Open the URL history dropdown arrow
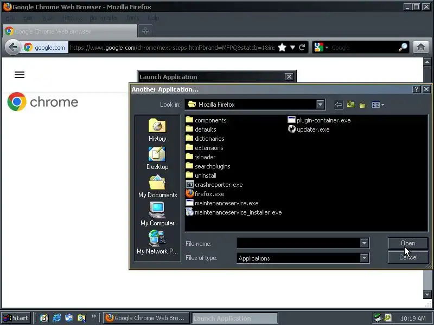This screenshot has width=434, height=325. point(292,48)
